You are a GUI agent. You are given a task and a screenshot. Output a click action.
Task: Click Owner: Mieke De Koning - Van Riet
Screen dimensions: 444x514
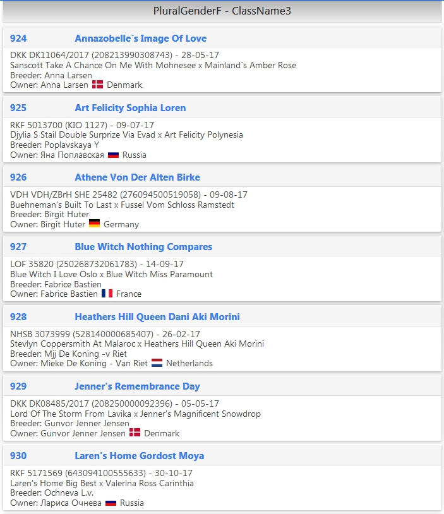click(x=79, y=363)
